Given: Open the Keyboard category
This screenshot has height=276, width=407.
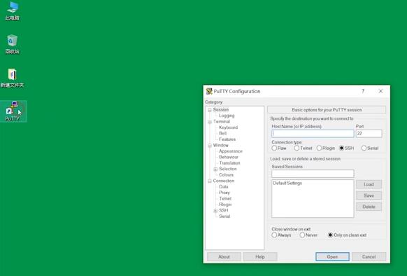Looking at the screenshot, I should tap(228, 127).
